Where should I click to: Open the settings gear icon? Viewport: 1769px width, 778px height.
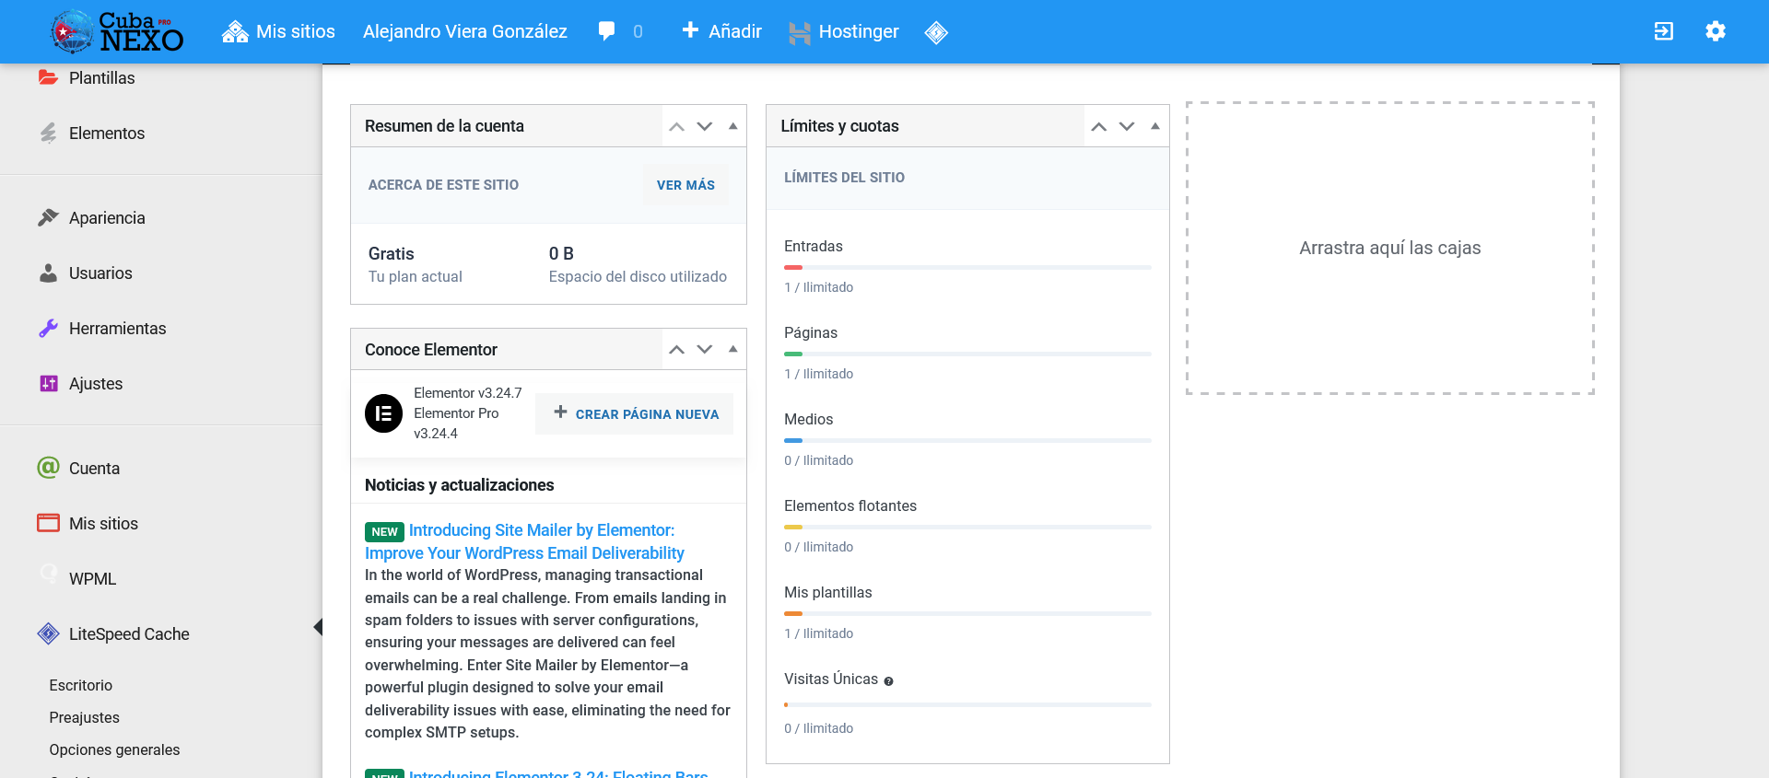[1715, 31]
